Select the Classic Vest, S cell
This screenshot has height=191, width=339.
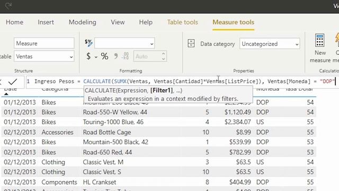click(102, 172)
